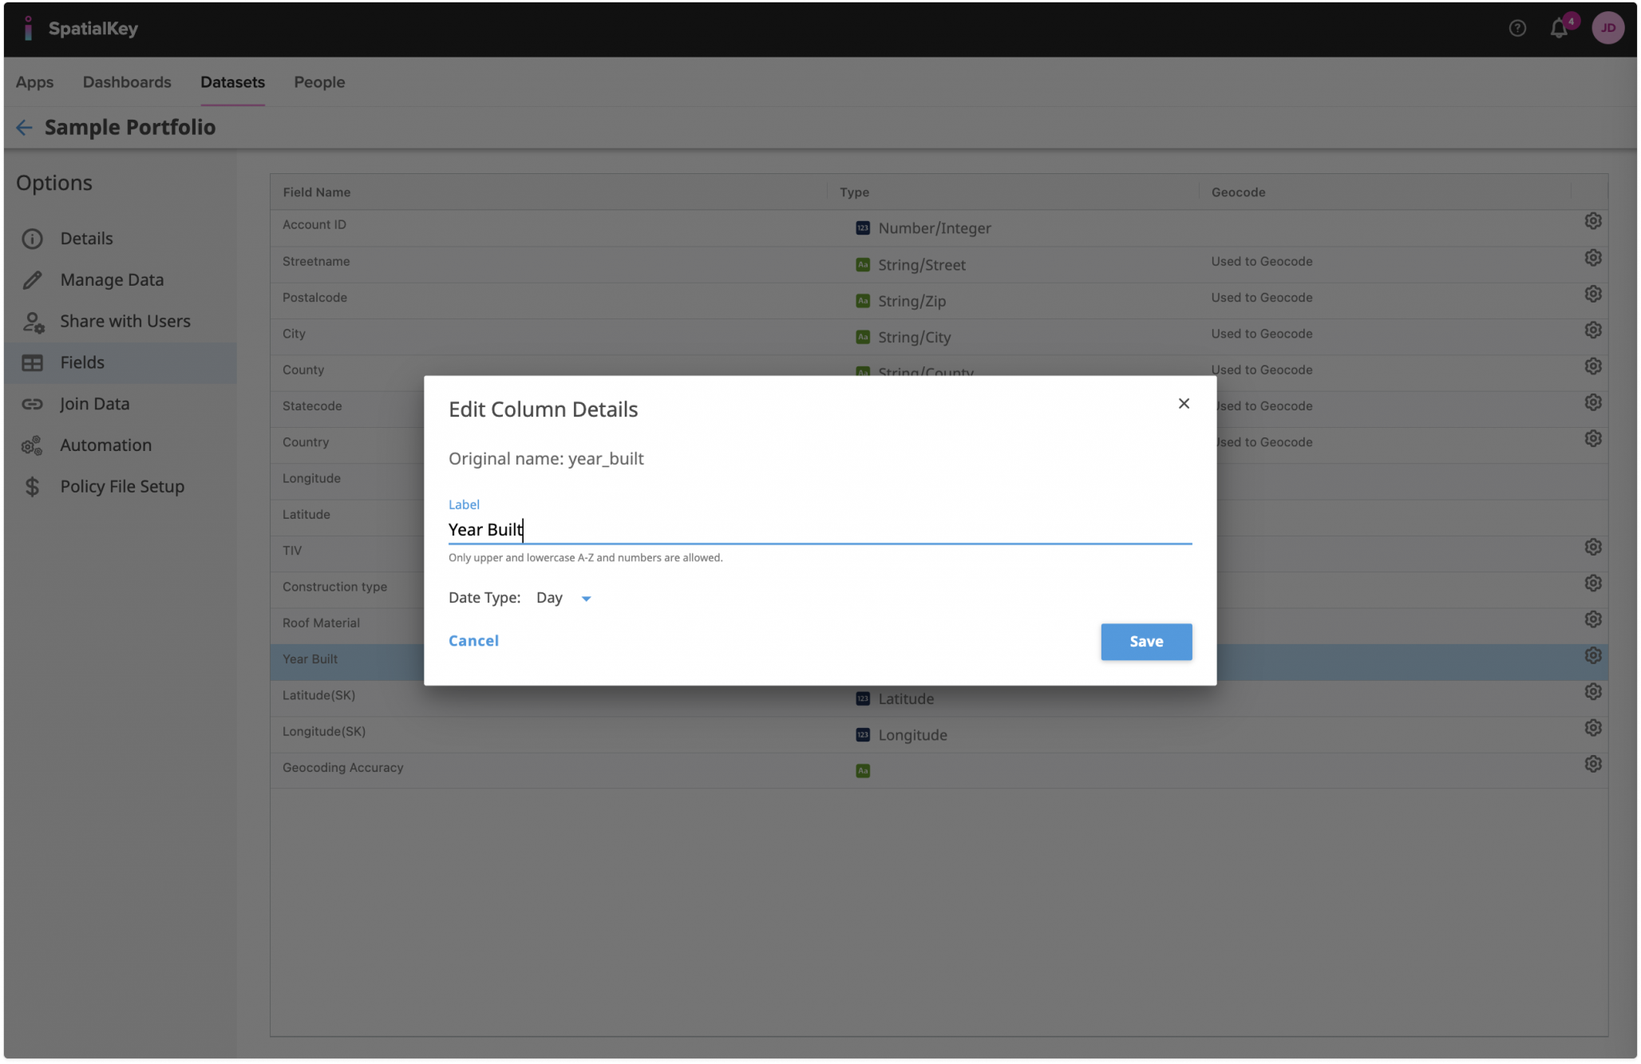Image resolution: width=1641 pixels, height=1064 pixels.
Task: Select the Policy File Setup dollar icon
Action: (32, 486)
